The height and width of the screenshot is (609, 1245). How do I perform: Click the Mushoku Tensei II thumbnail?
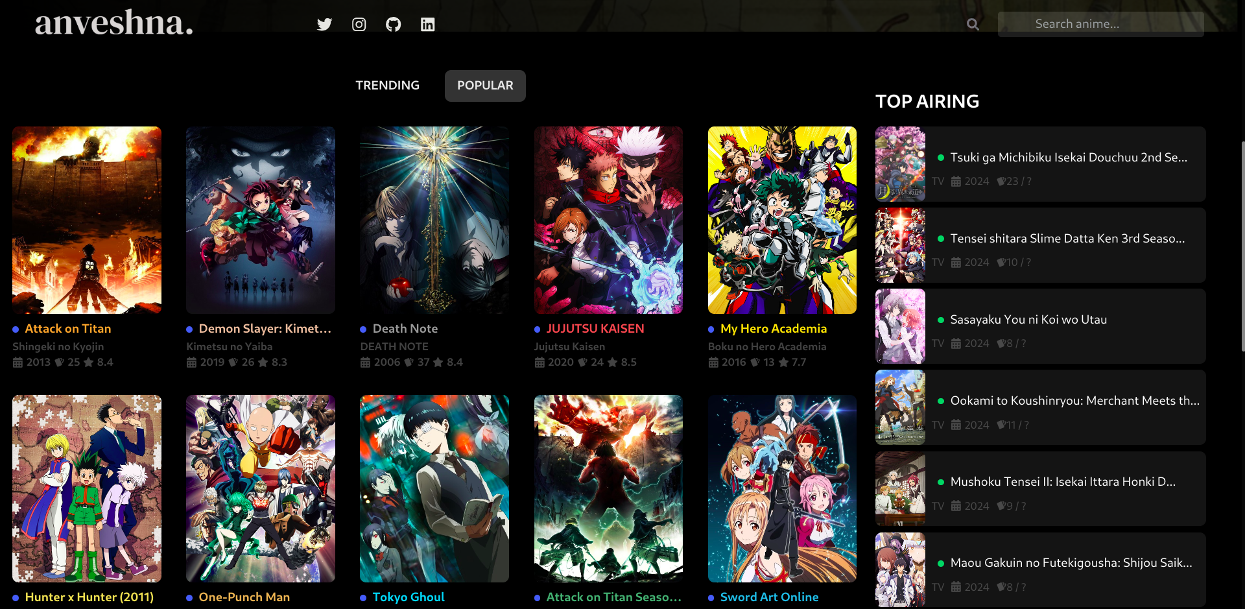point(900,488)
